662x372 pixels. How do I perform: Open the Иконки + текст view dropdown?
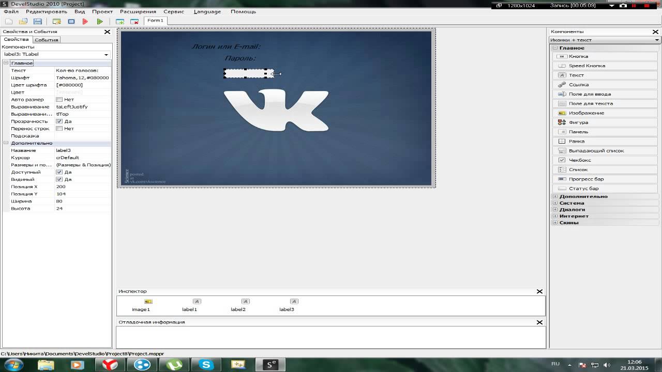click(657, 40)
